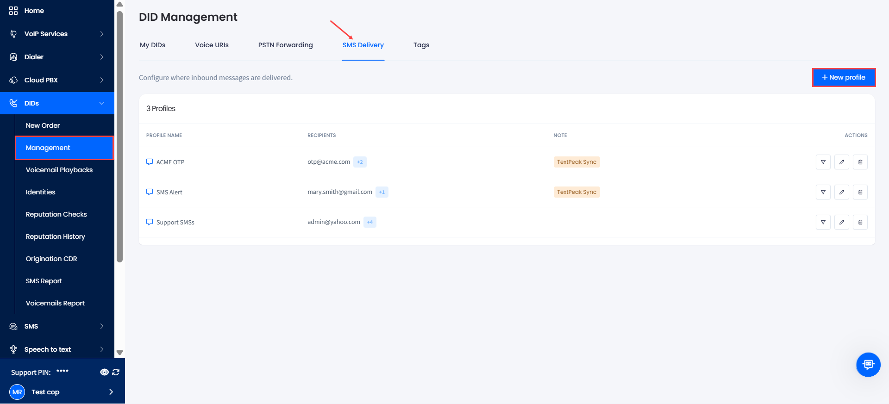The width and height of the screenshot is (889, 404).
Task: Click message icon beside ACME OTP
Action: point(150,162)
